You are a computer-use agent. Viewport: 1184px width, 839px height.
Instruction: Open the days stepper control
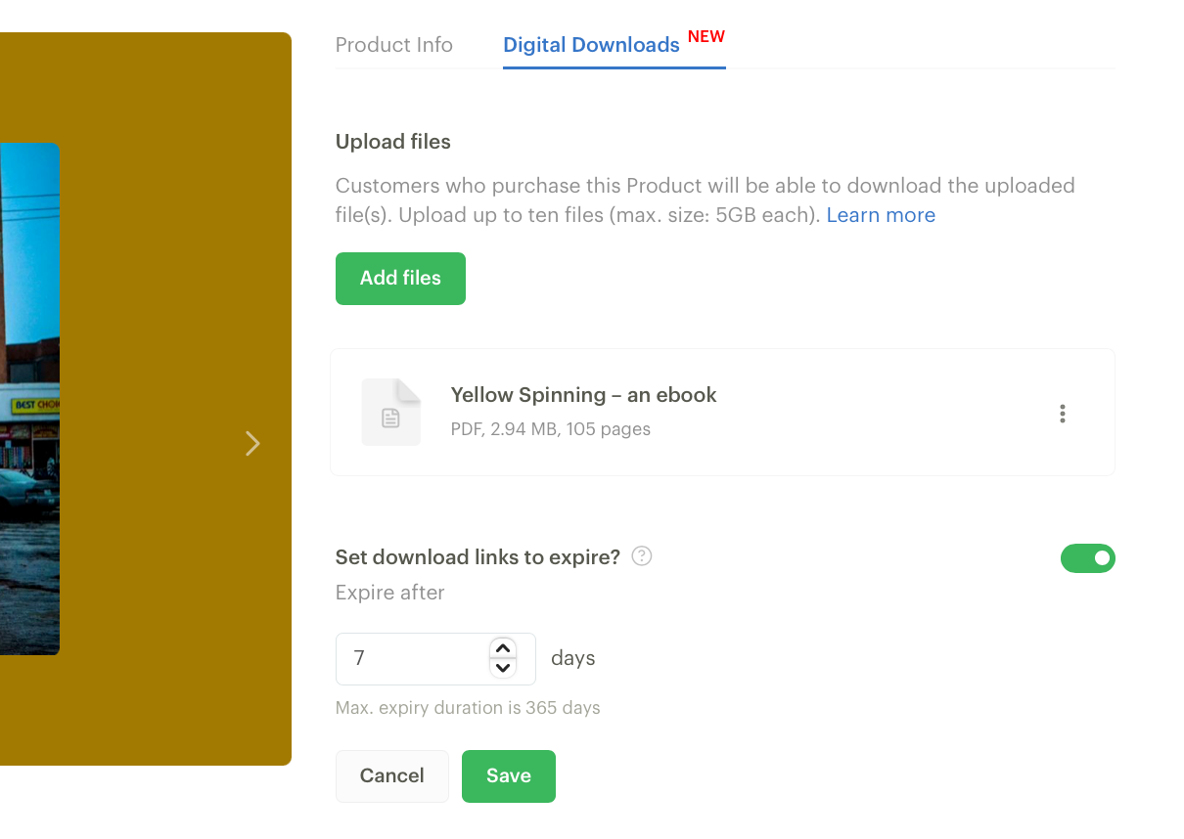click(503, 658)
